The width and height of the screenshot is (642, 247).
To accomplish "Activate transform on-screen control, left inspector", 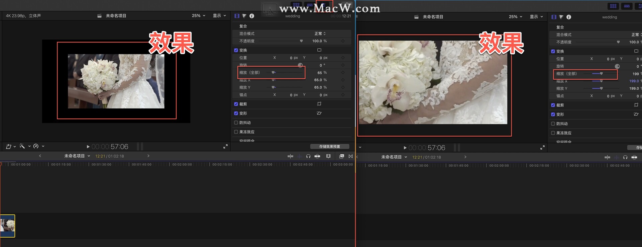I will tap(319, 50).
